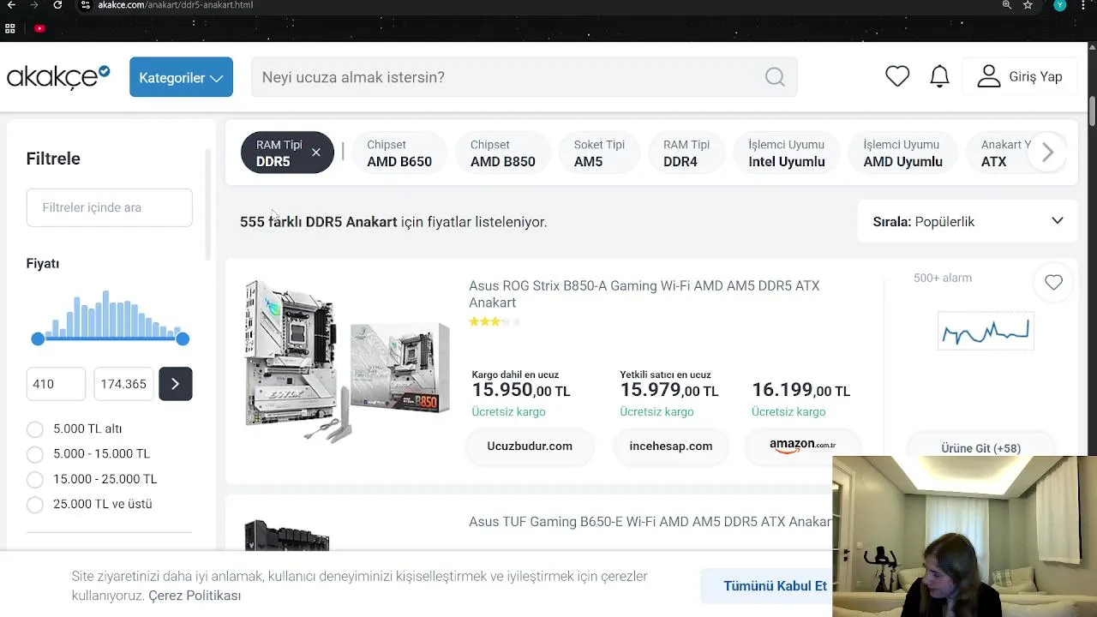Select the 15.000 - 25.000 TL option
This screenshot has width=1097, height=617.
click(x=34, y=479)
